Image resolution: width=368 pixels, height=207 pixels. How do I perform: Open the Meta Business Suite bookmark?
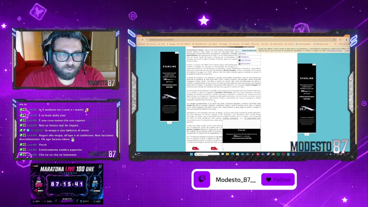[x=321, y=44]
